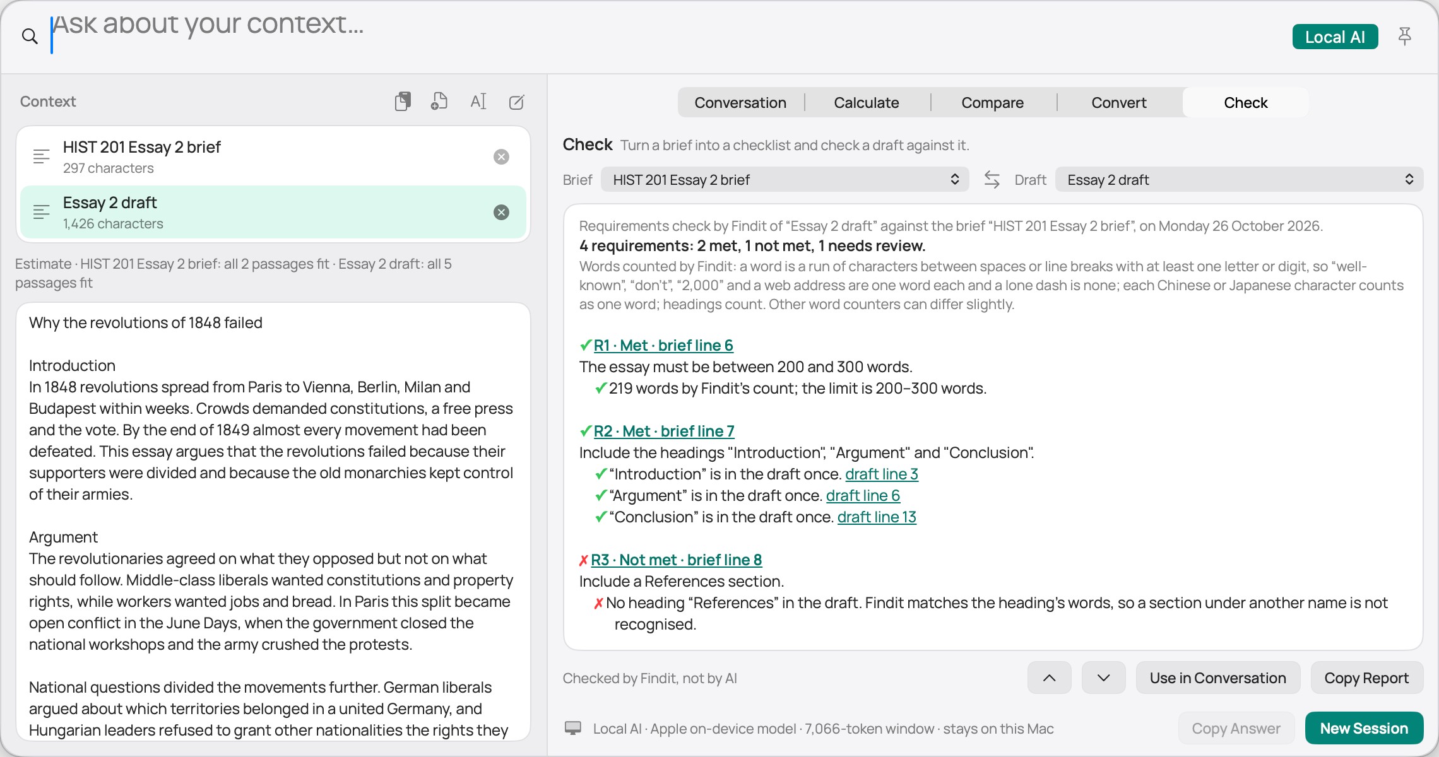Start a New Session
This screenshot has height=757, width=1439.
point(1364,728)
